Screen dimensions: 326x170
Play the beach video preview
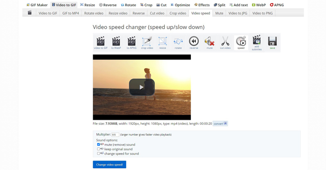coord(142,87)
